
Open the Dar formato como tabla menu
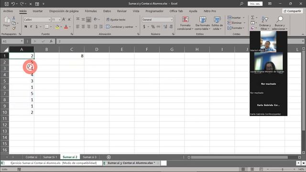click(x=203, y=23)
